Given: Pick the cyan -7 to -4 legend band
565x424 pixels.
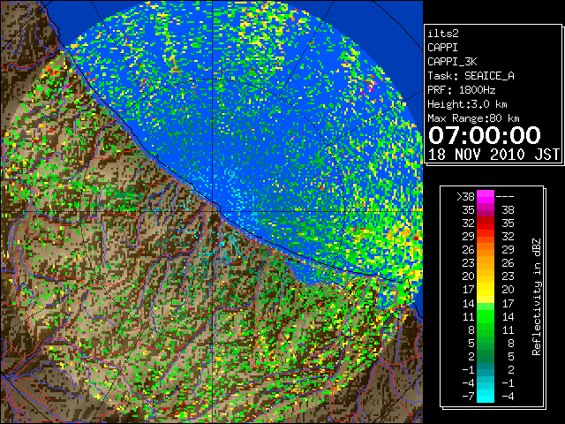Looking at the screenshot, I should (x=486, y=396).
